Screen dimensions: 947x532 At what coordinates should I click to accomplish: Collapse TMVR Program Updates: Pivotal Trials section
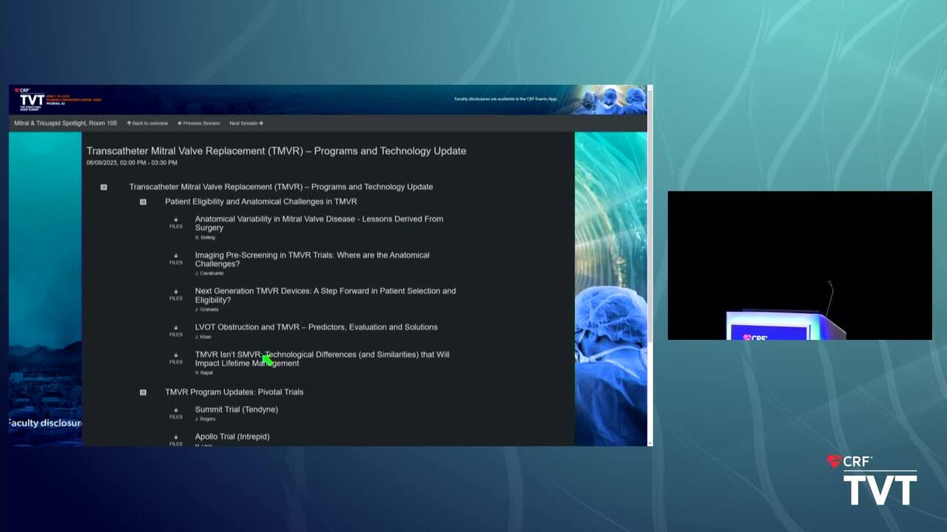[x=143, y=392]
